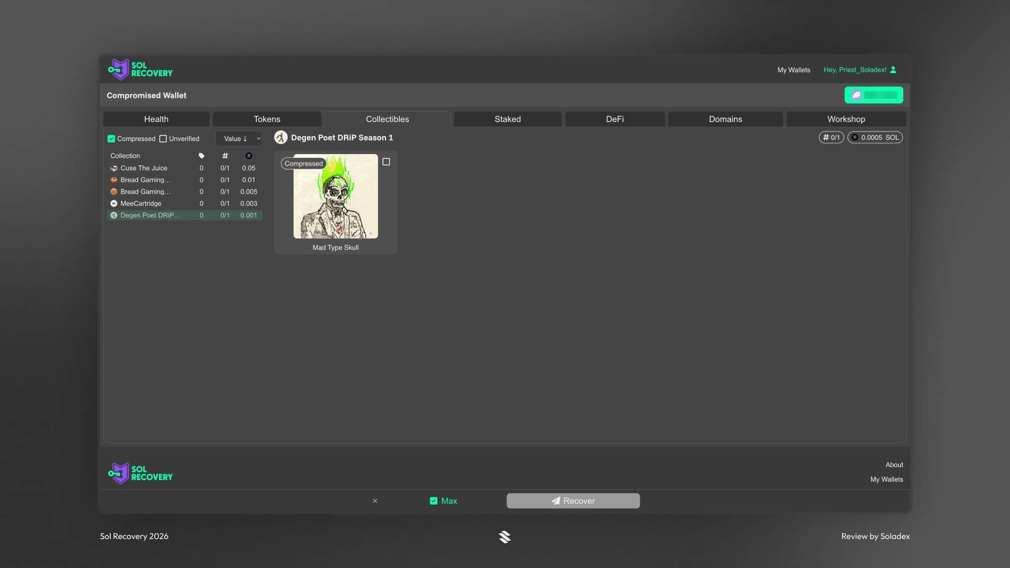The width and height of the screenshot is (1010, 568).
Task: Open the Value sort dropdown
Action: pyautogui.click(x=258, y=138)
